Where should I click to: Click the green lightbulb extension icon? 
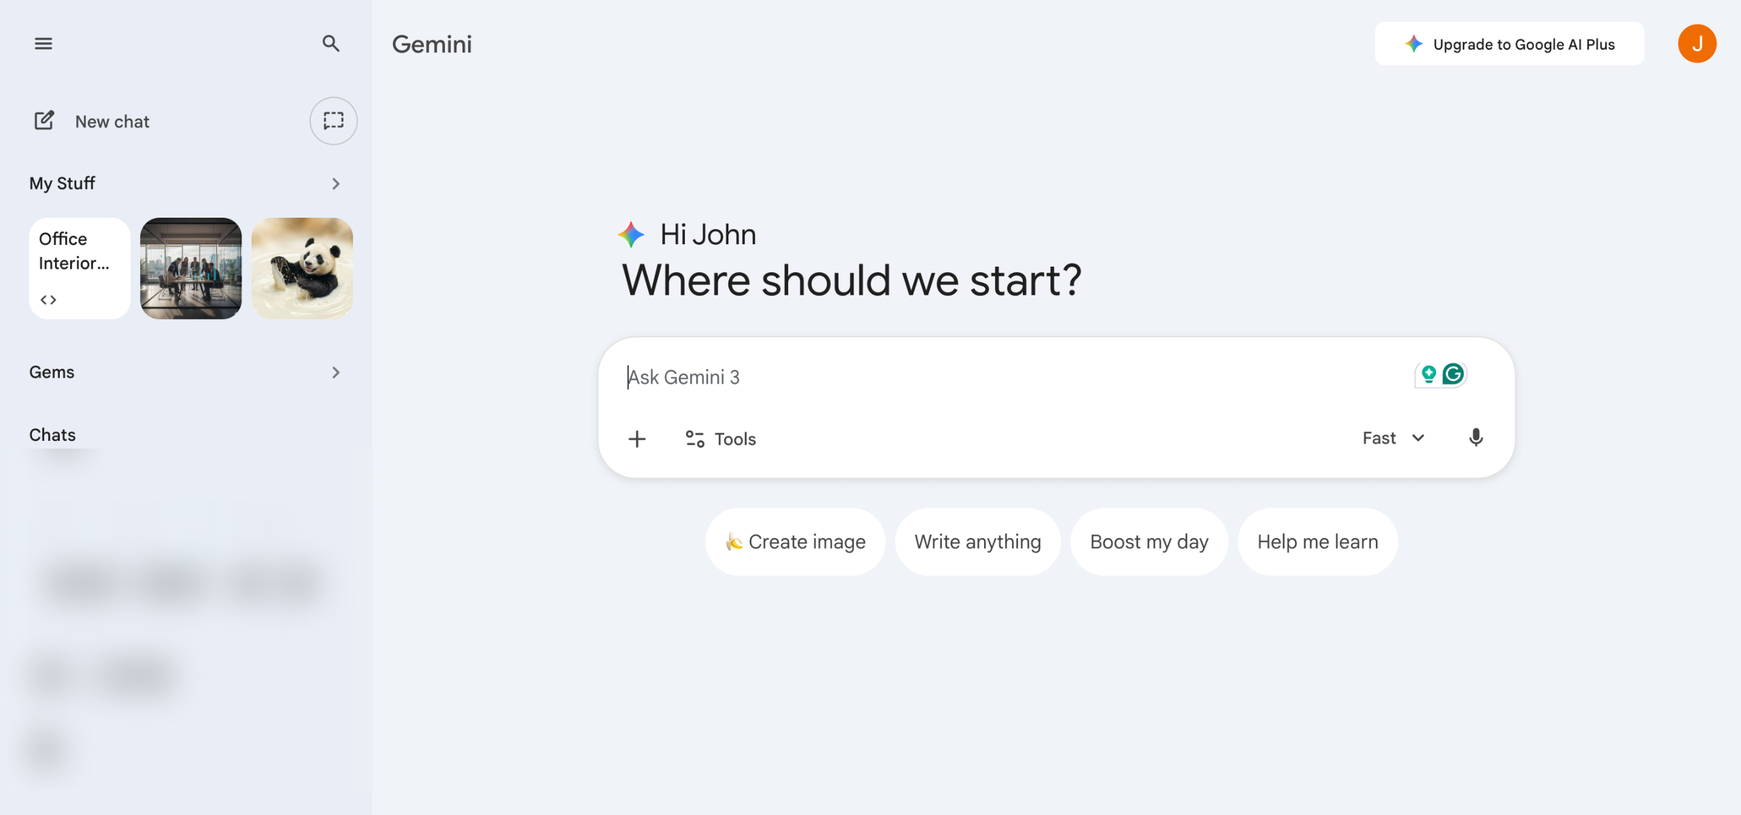pos(1429,374)
